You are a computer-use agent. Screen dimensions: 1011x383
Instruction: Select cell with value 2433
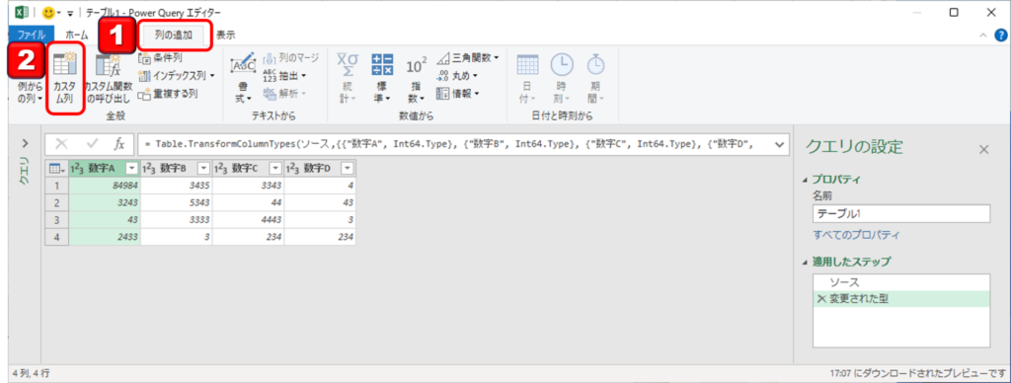tap(105, 237)
